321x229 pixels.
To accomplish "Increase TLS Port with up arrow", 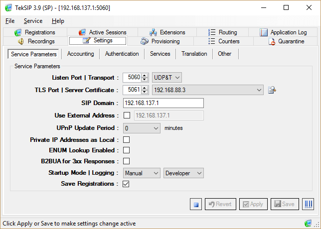I will point(145,88).
